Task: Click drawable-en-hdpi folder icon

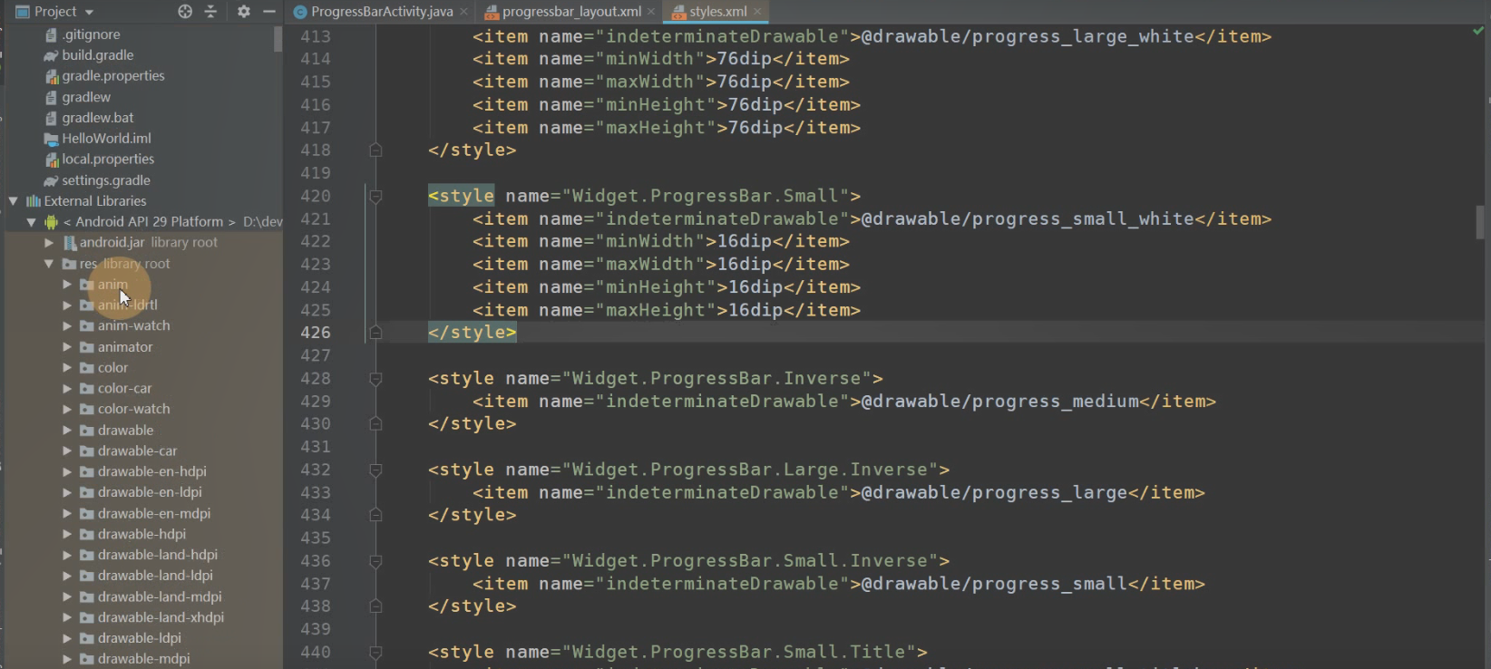Action: (x=87, y=472)
